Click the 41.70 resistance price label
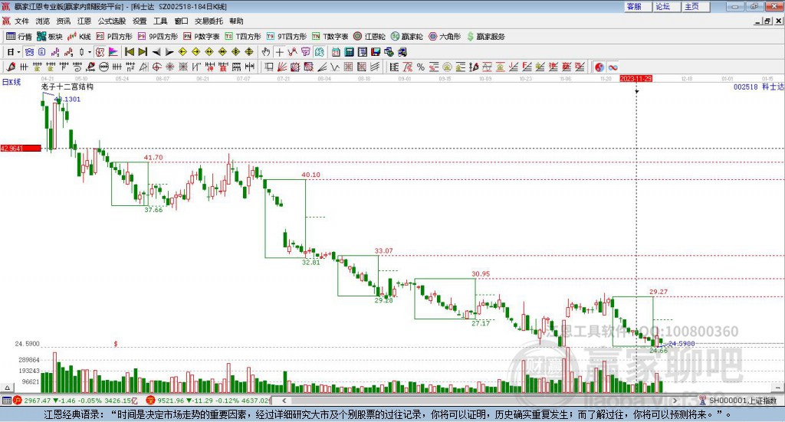The width and height of the screenshot is (785, 422). (153, 158)
